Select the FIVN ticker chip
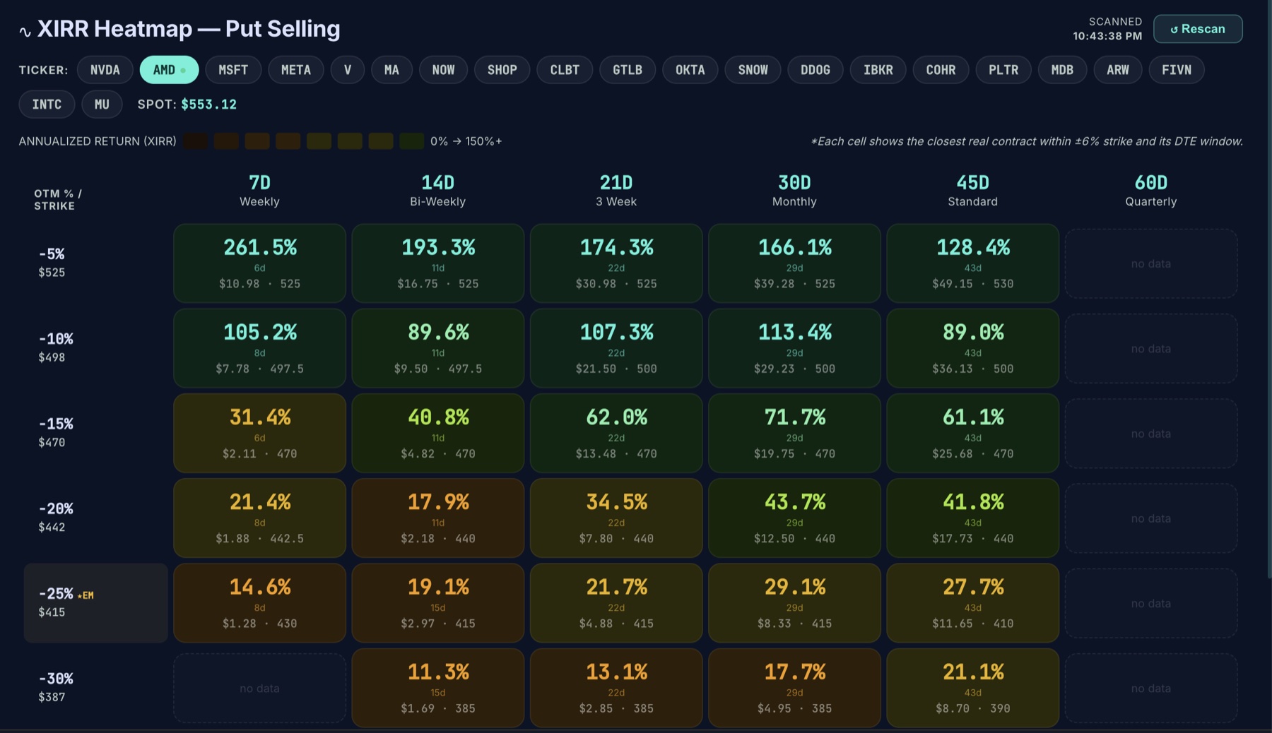Image resolution: width=1272 pixels, height=733 pixels. tap(1177, 70)
